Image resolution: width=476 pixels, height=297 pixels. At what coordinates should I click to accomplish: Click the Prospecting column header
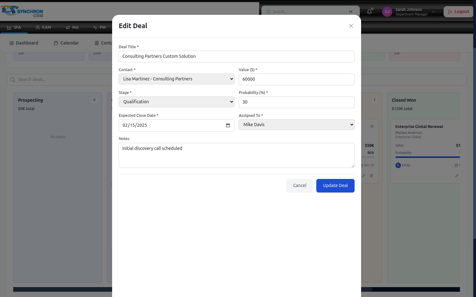point(30,100)
